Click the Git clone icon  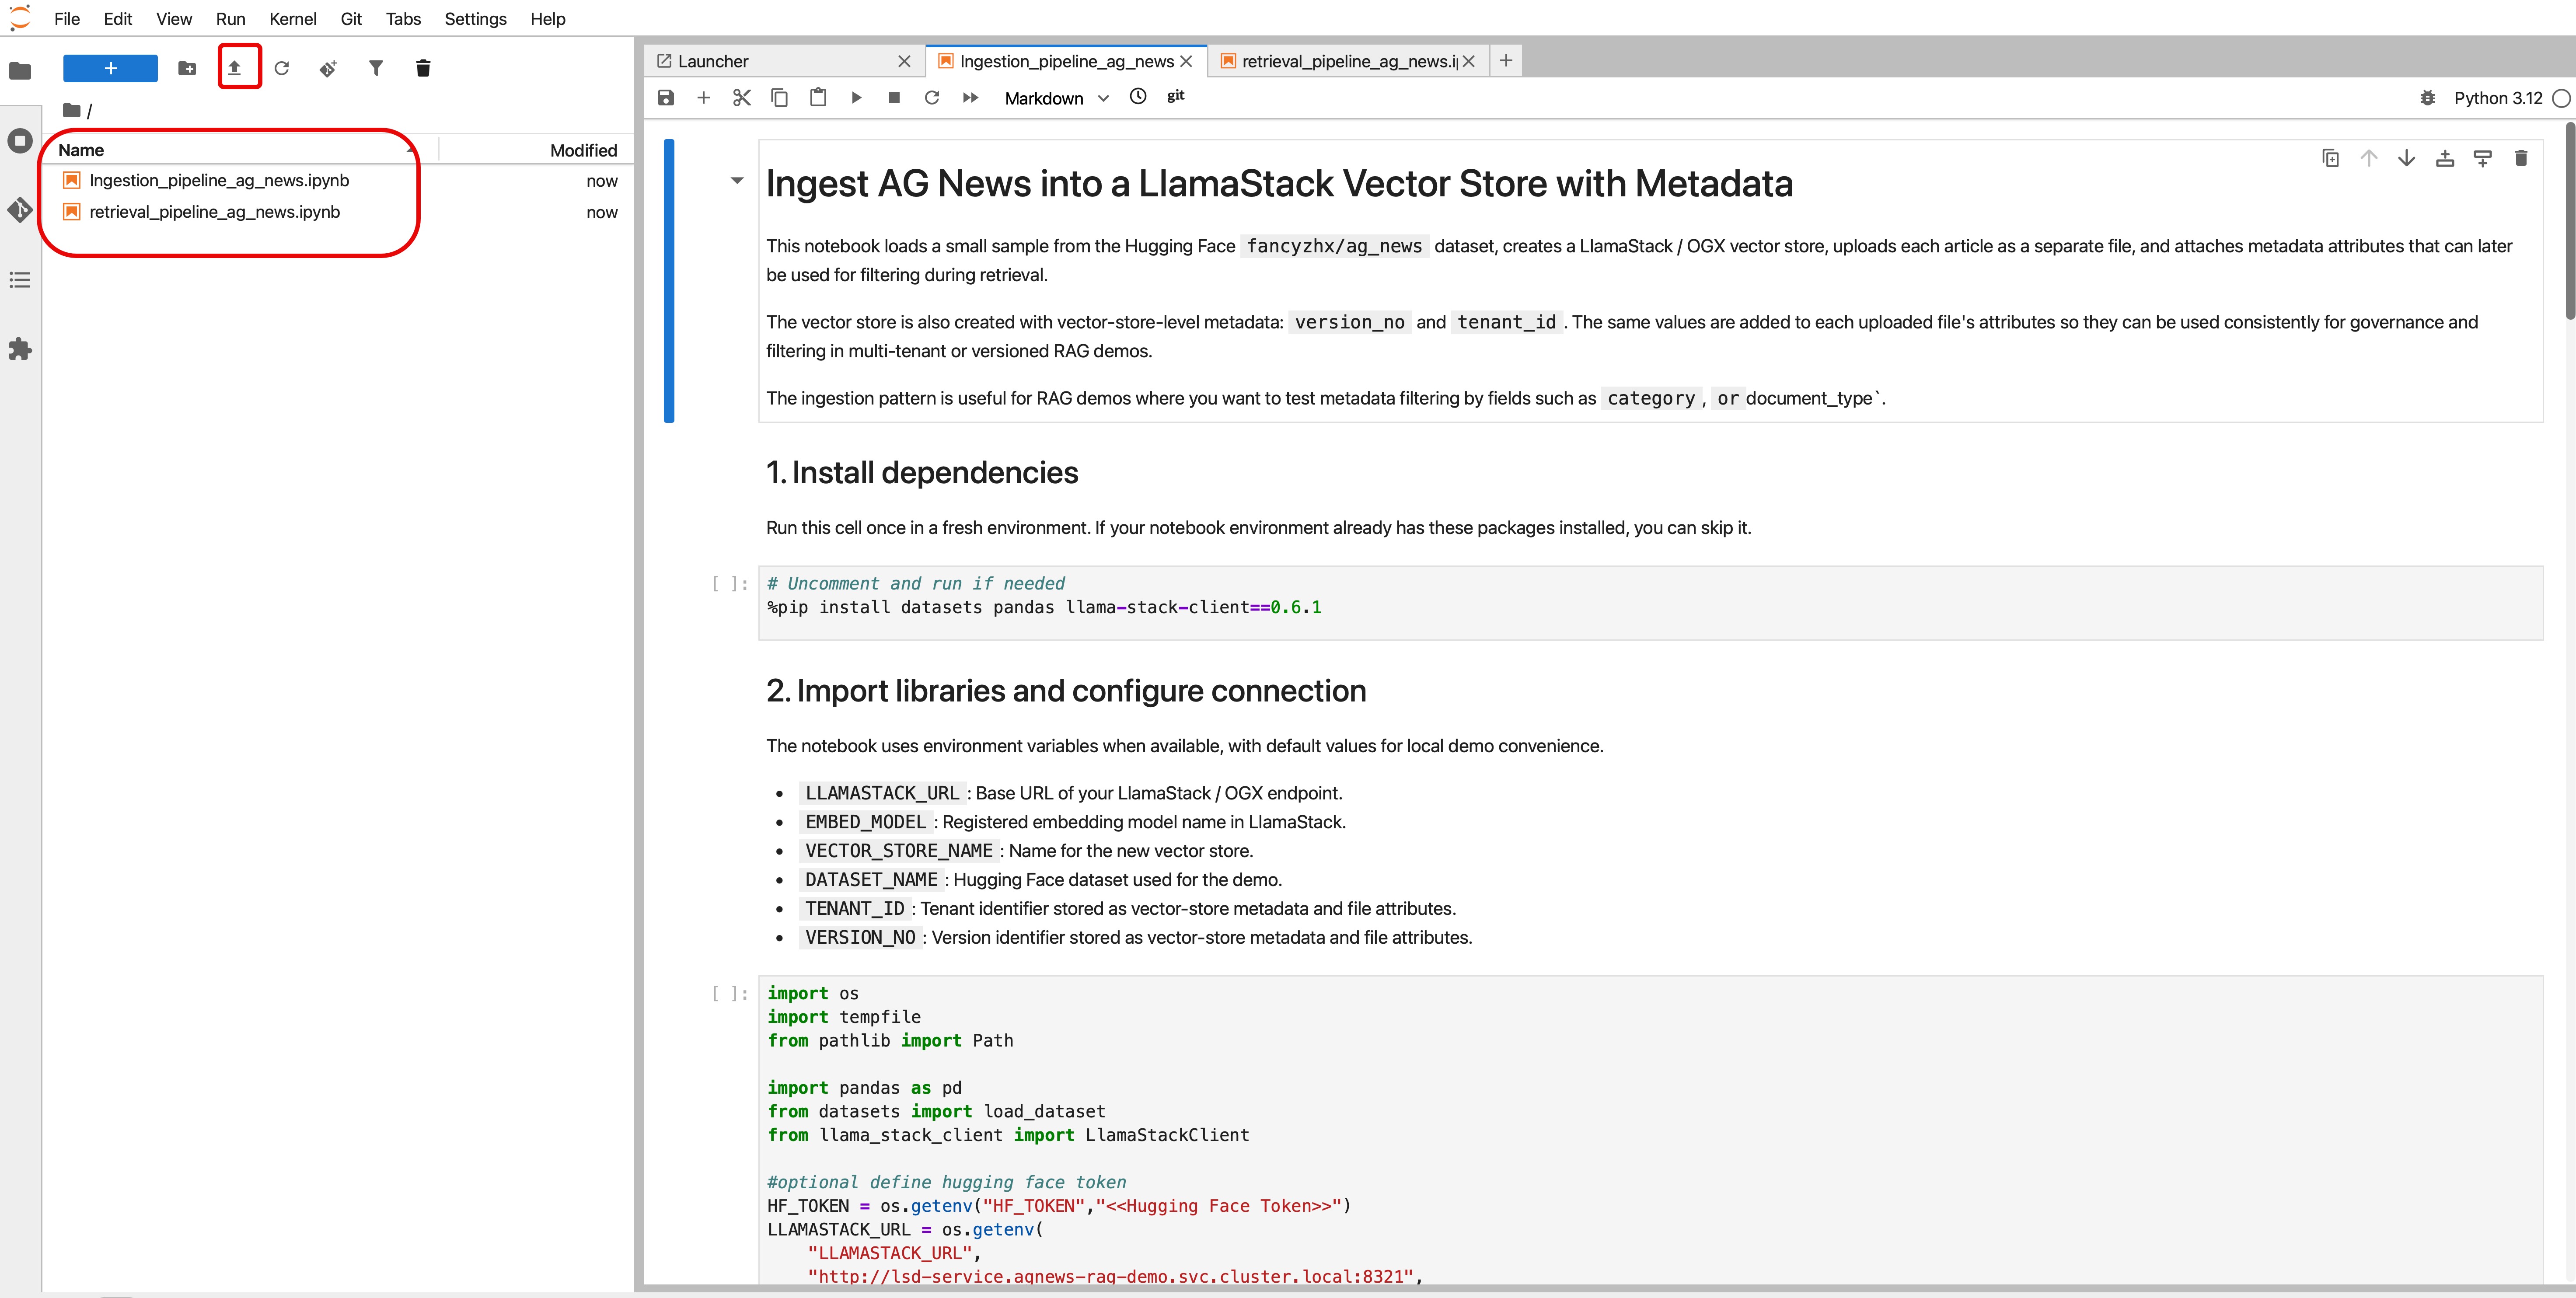328,68
